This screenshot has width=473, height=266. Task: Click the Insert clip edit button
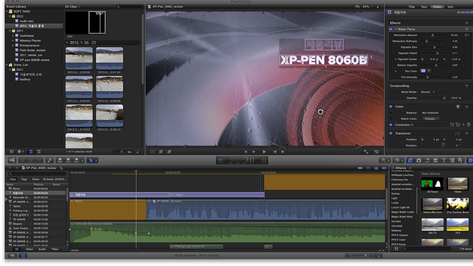click(x=68, y=160)
